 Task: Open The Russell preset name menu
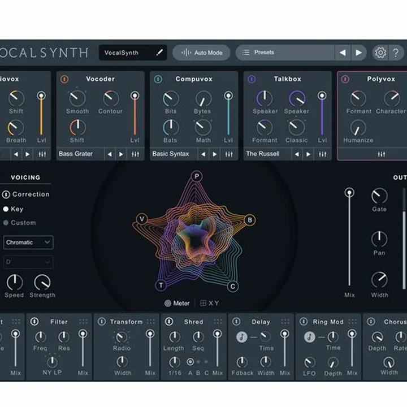[x=267, y=154]
